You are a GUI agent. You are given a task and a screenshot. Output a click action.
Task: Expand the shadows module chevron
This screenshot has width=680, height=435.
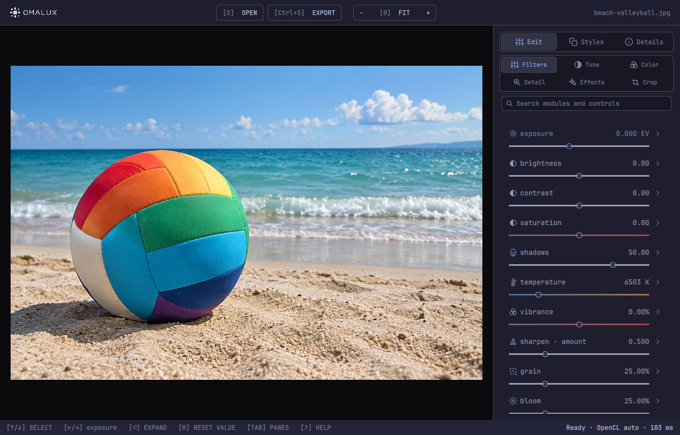[658, 253]
